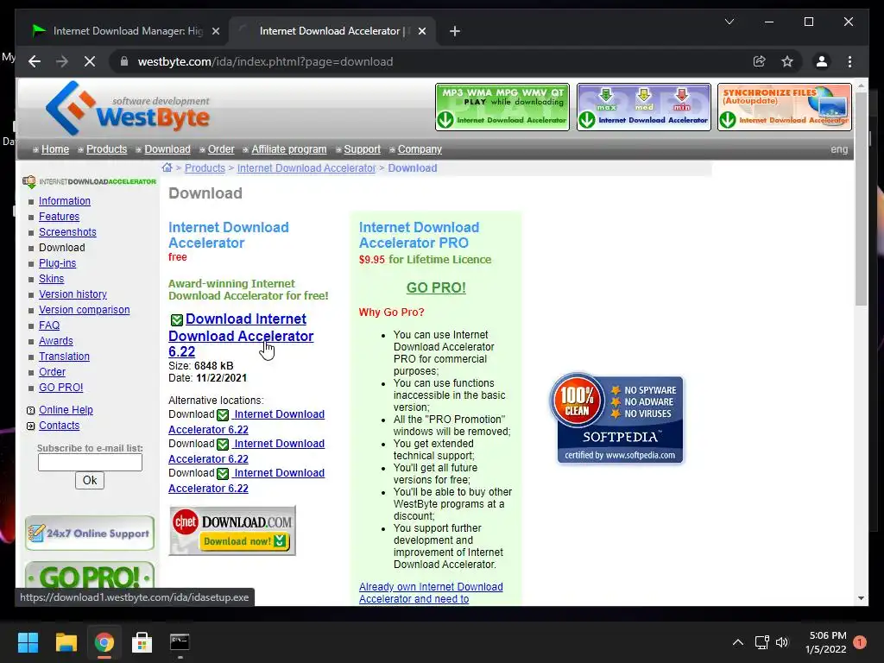This screenshot has width=884, height=663.
Task: Open Order in the navigation bar
Action: tap(221, 148)
